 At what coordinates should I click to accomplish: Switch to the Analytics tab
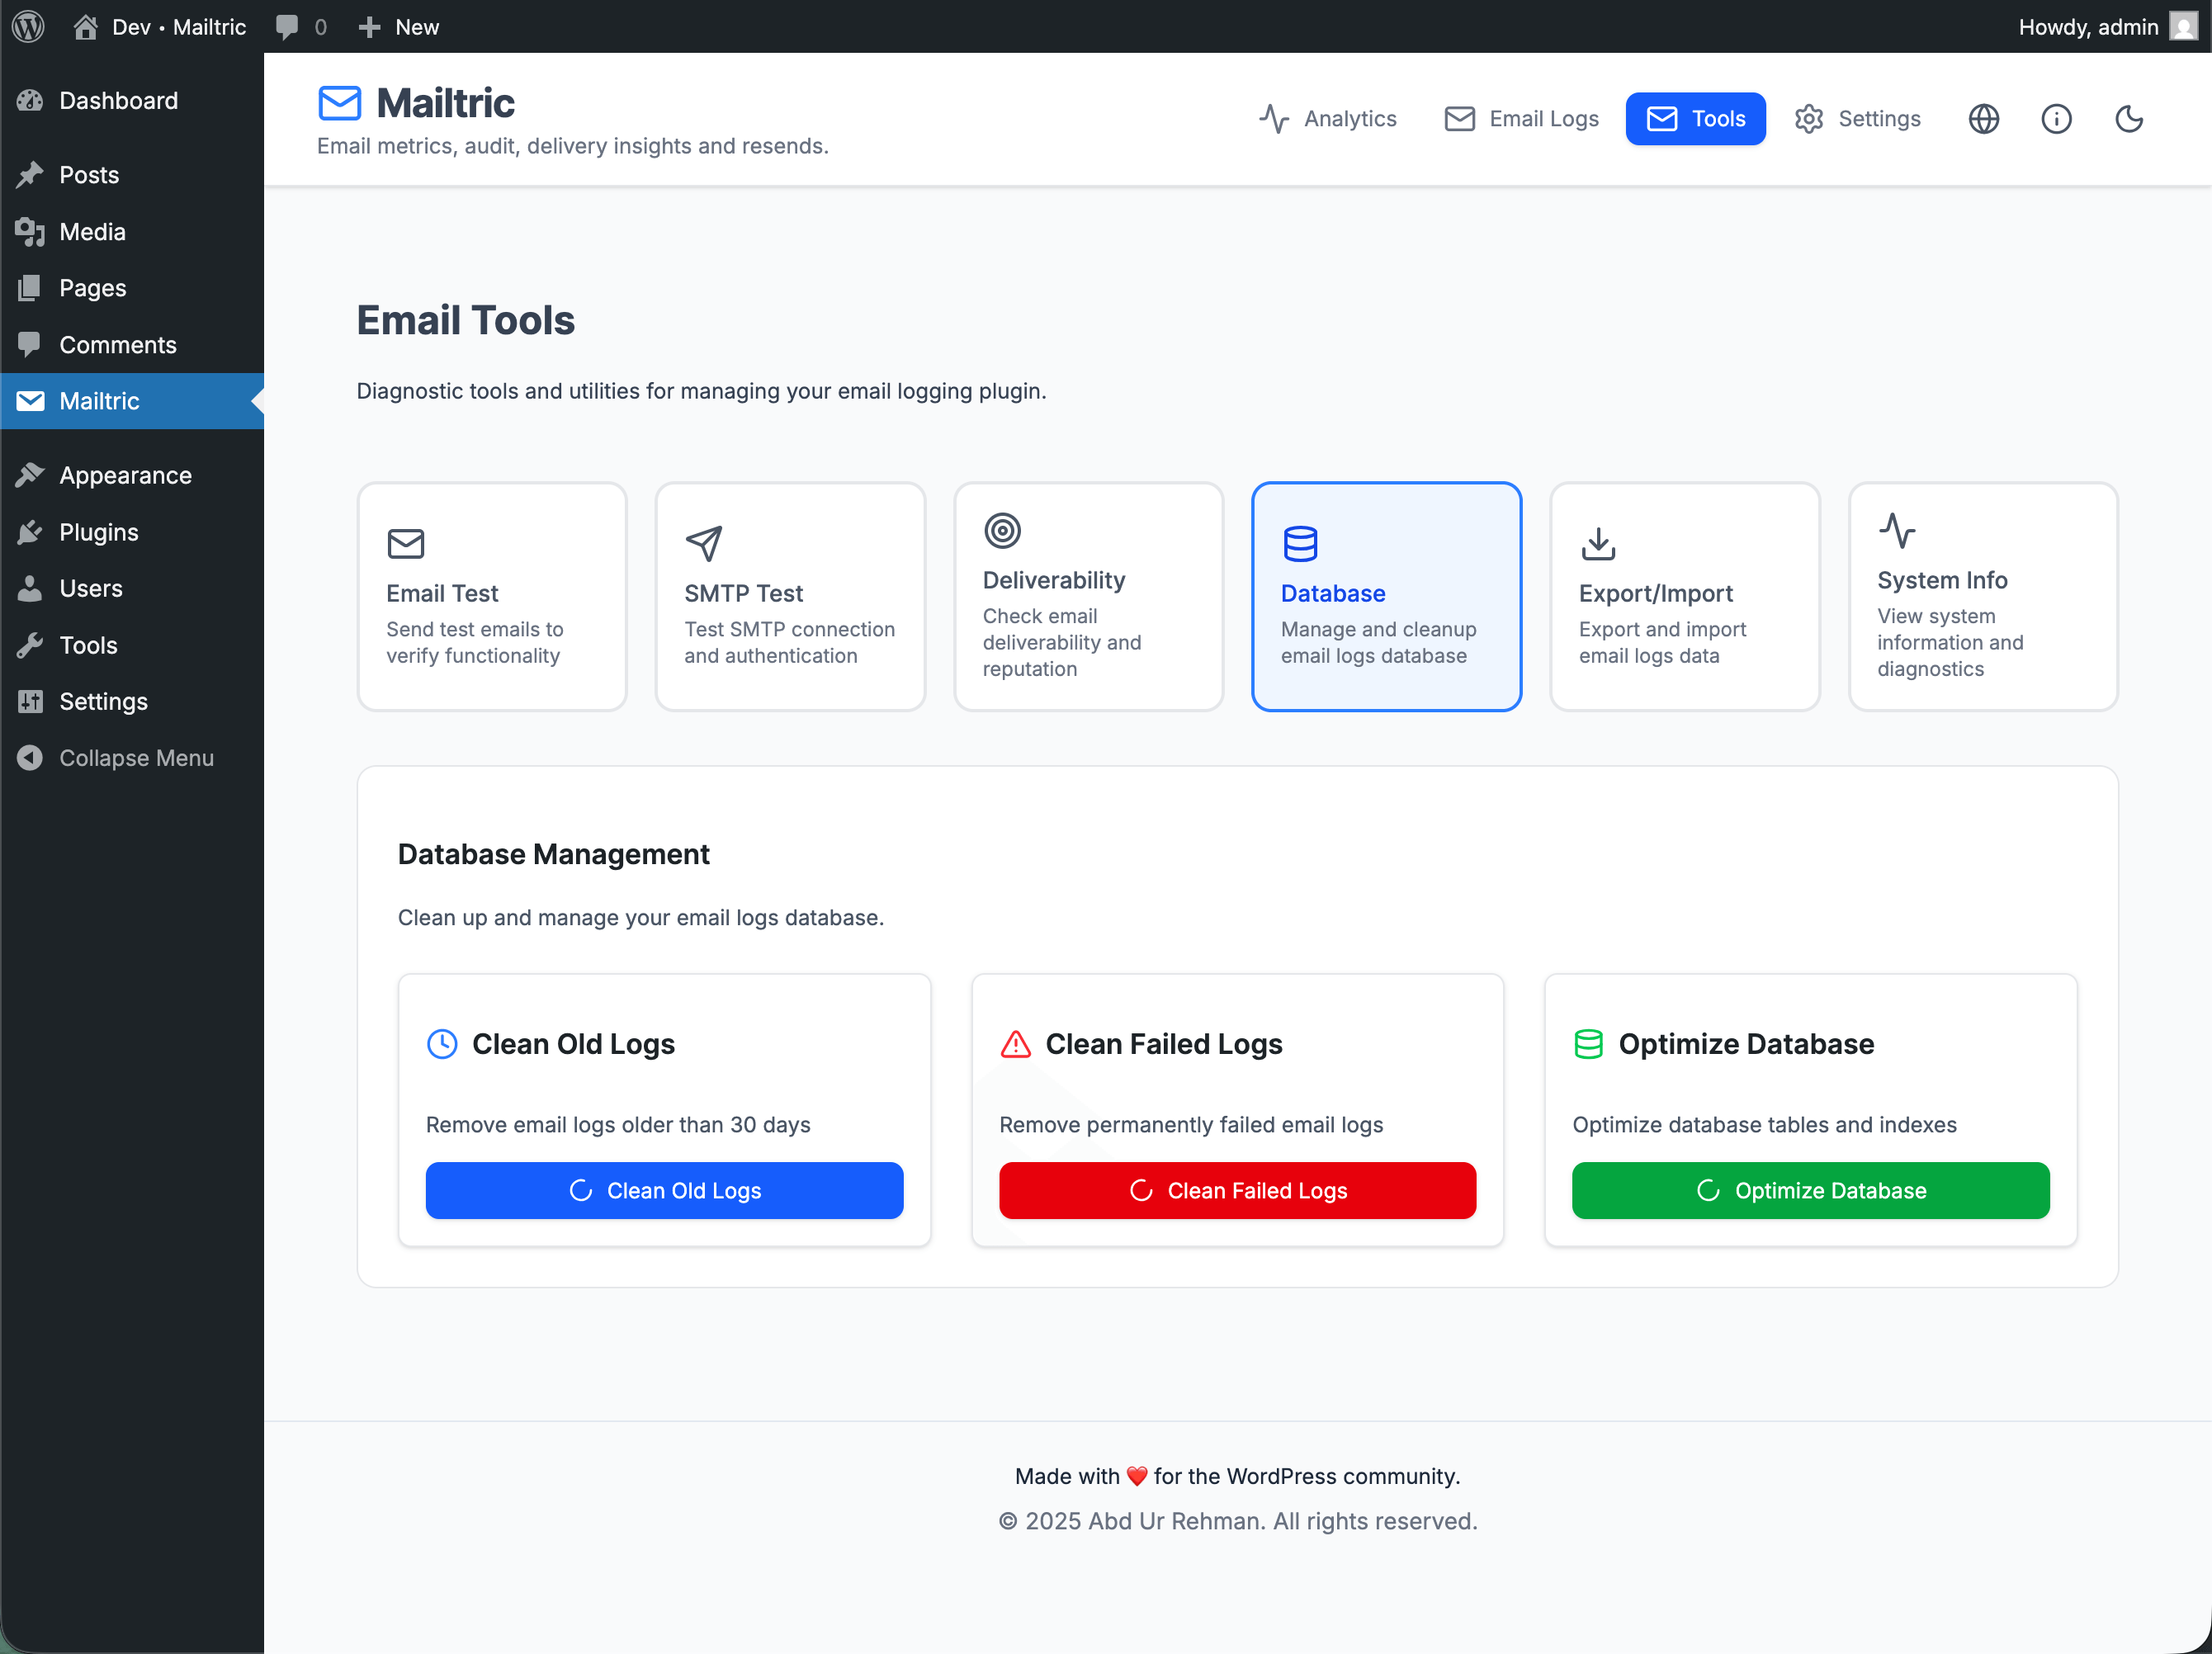1329,118
